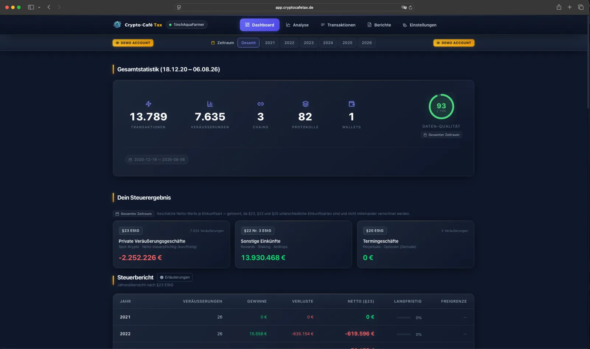Click the Langfristig progress bar for 2022
Screen dimensions: 590x349
click(403, 334)
